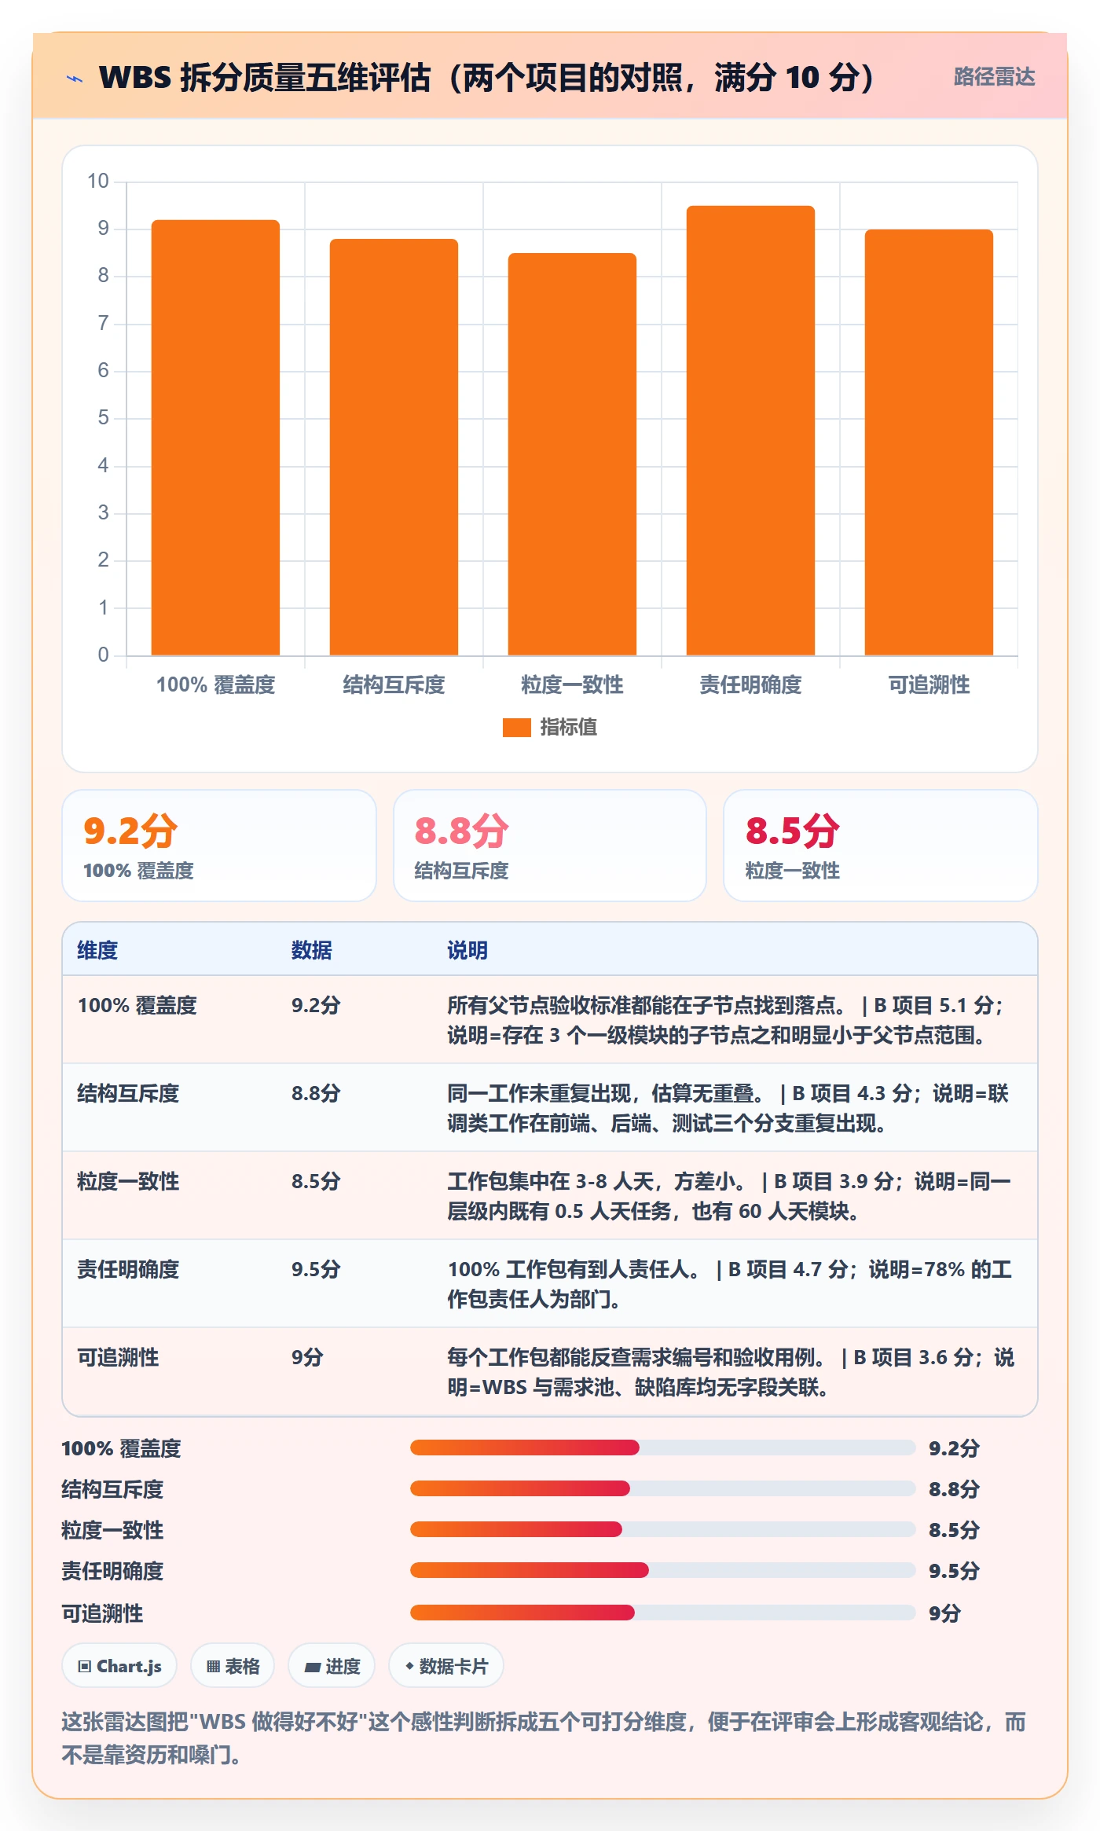Select the 粒度一致性 chart bar
This screenshot has width=1100, height=1831.
(x=572, y=453)
